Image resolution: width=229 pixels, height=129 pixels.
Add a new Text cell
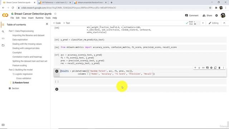(67, 23)
